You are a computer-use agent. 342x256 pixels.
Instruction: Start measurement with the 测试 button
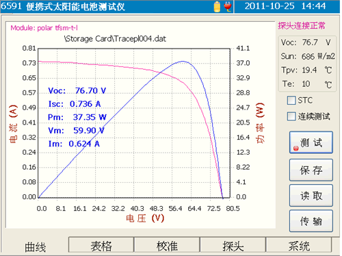coord(311,142)
